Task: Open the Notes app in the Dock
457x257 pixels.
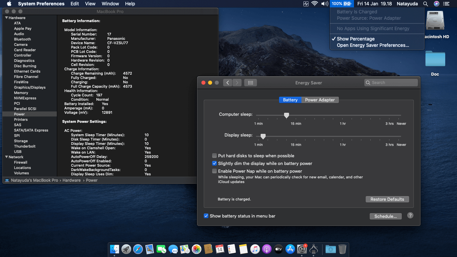Action: [243, 249]
